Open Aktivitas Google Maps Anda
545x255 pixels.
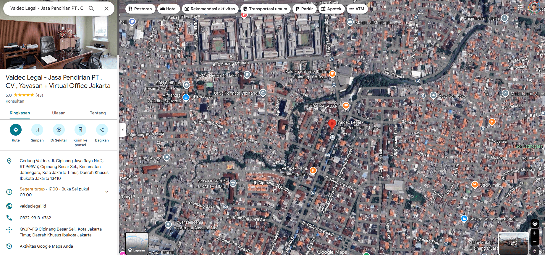click(46, 246)
